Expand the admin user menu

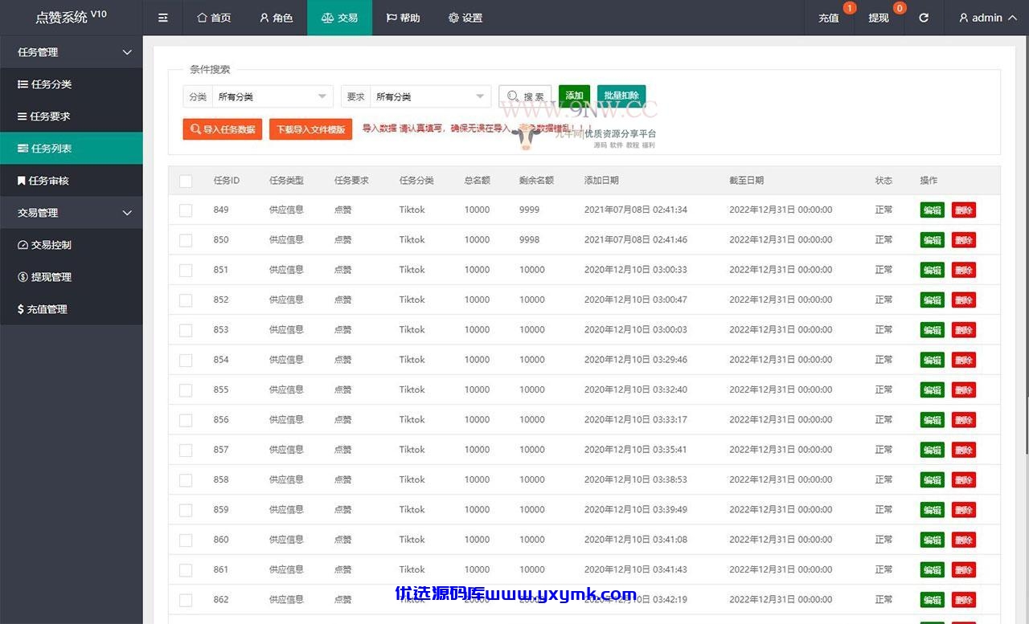tap(987, 18)
